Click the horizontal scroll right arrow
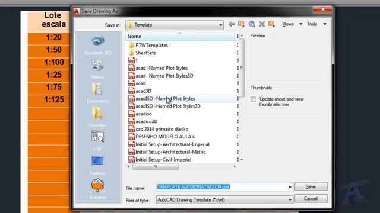Viewport: 380px width, 213px height. 235,167
